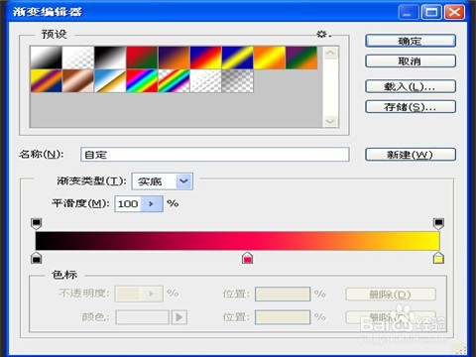The image size is (476, 357).
Task: Confirm with the 确定 button
Action: (x=411, y=41)
